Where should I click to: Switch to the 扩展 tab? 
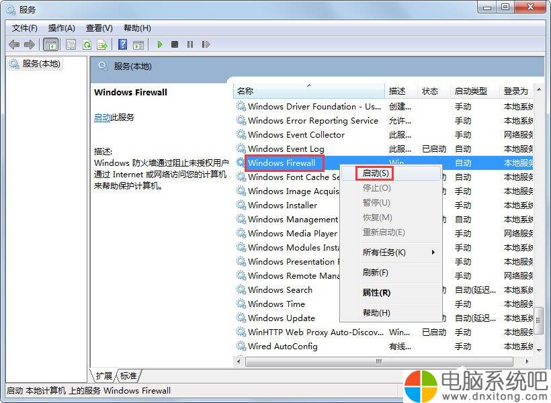104,375
